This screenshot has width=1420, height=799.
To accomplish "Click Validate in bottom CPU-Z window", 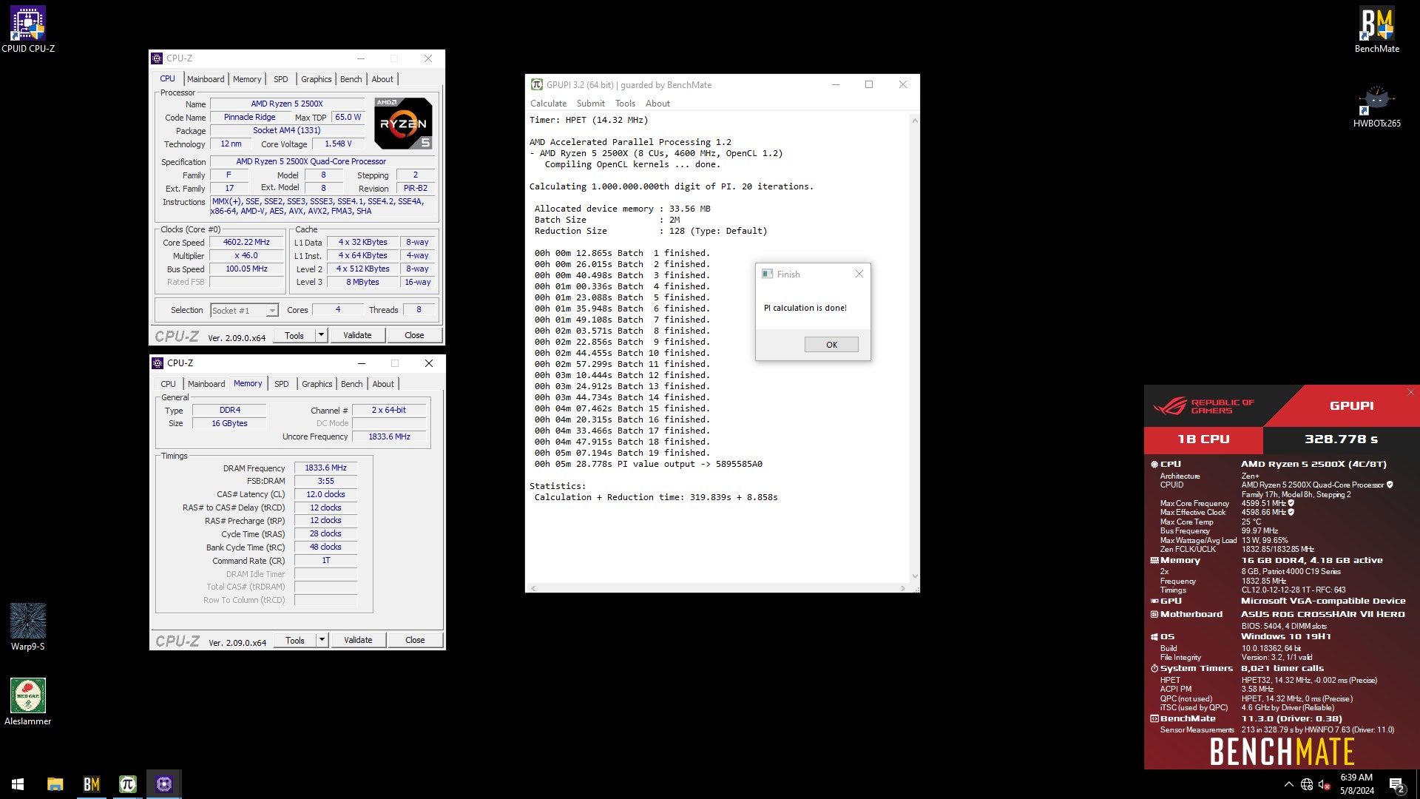I will point(358,640).
